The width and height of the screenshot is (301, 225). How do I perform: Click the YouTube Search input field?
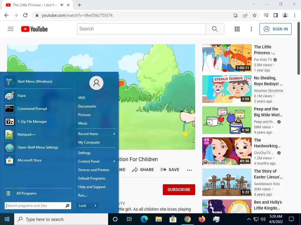pyautogui.click(x=141, y=29)
